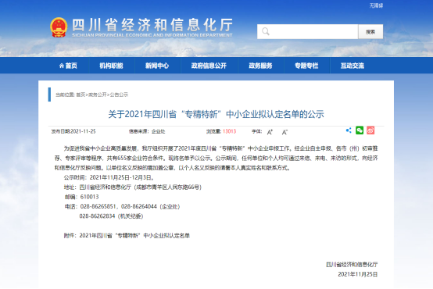Decrease font size with A-
Viewport: 433px width, 289px height.
[x=284, y=132]
